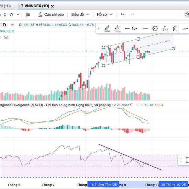
Task: Undo the last chart action
Action: coord(122,14)
